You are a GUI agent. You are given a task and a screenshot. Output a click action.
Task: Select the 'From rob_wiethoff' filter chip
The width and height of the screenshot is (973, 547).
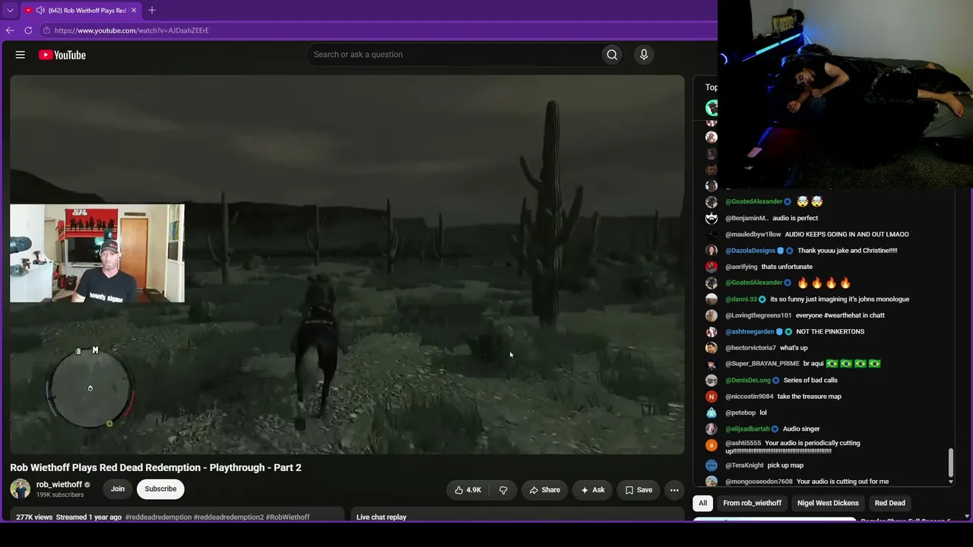coord(753,503)
